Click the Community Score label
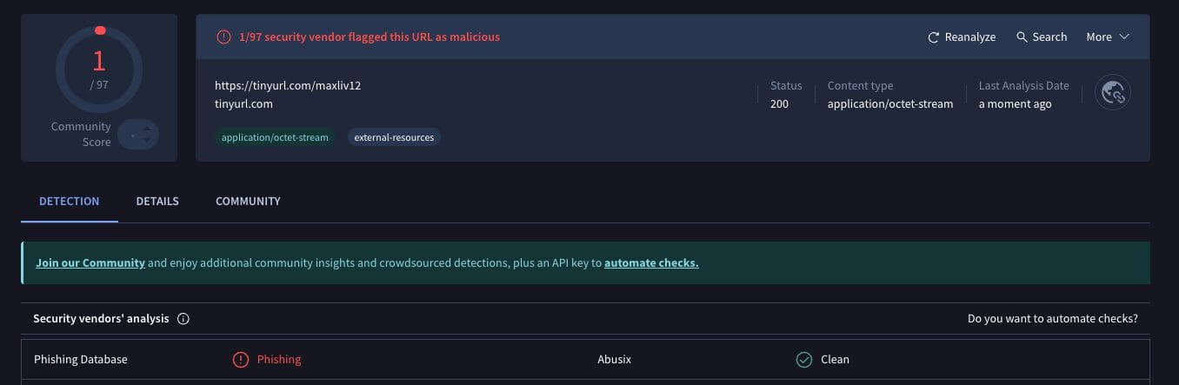 point(81,134)
